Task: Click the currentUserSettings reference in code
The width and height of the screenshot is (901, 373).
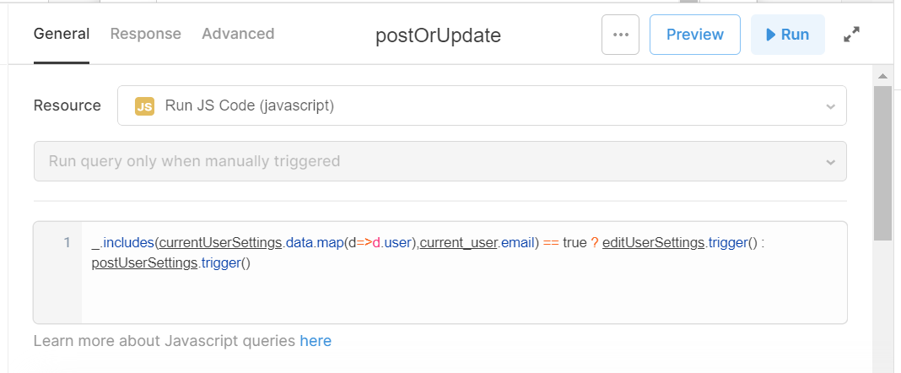Action: (x=221, y=242)
